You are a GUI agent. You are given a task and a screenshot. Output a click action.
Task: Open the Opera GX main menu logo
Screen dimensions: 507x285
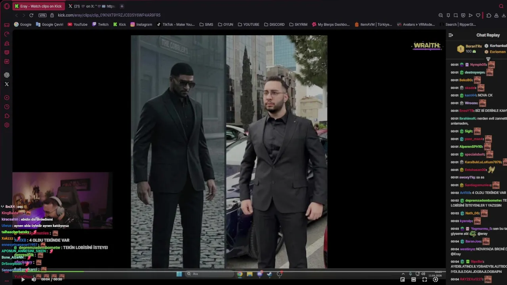click(x=7, y=6)
